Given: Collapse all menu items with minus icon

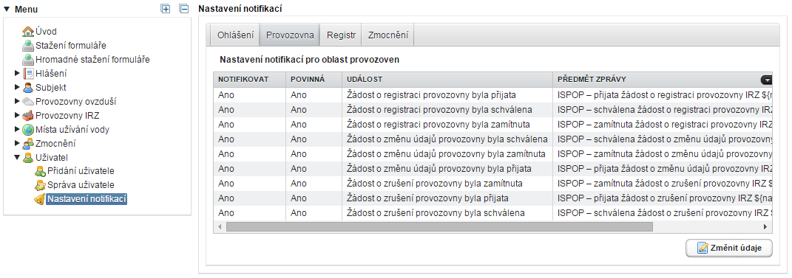Looking at the screenshot, I should pos(184,9).
